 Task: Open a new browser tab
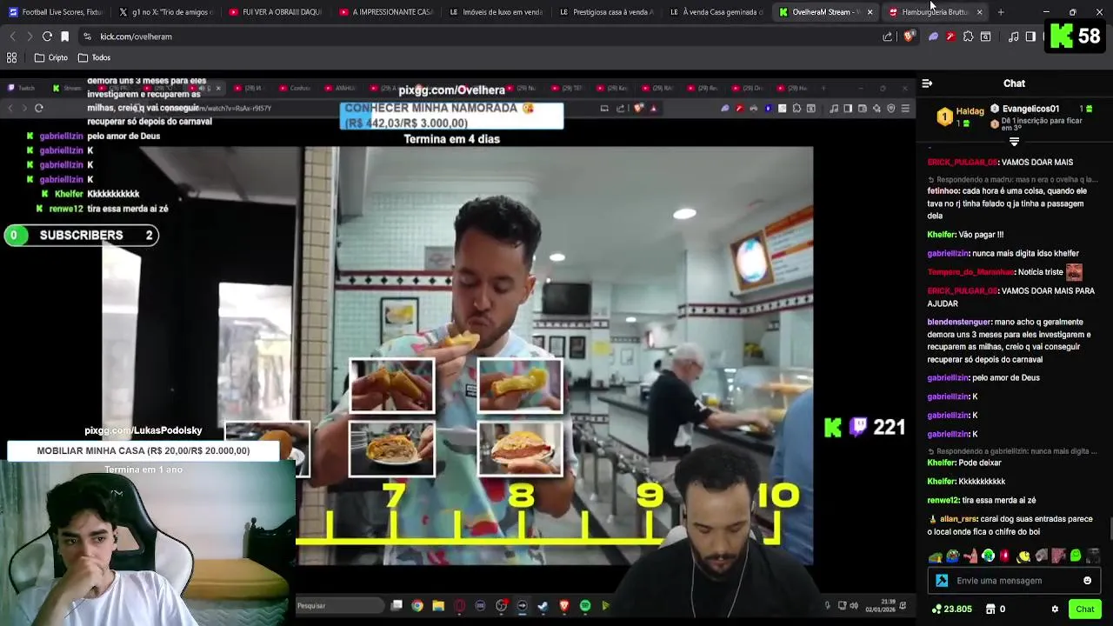(x=1001, y=12)
